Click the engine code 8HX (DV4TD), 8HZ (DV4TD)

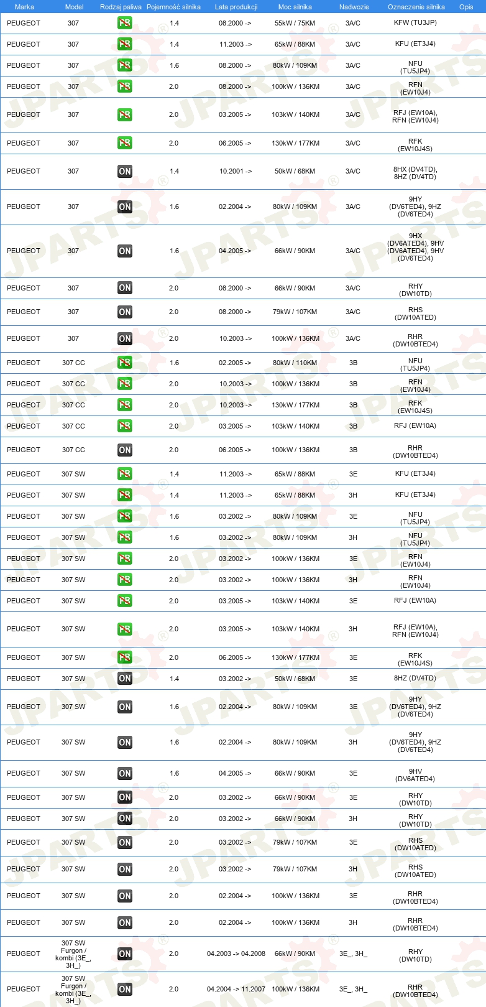coord(415,173)
